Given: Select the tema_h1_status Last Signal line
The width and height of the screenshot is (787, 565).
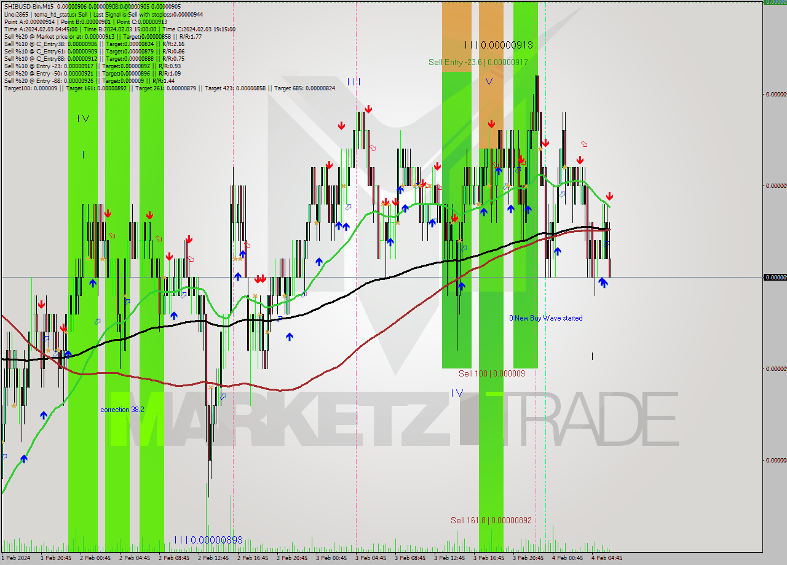Looking at the screenshot, I should click(x=103, y=14).
